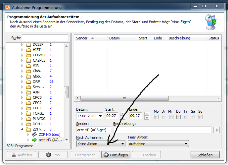Click the film icon next to ZDF HD

(x=34, y=135)
